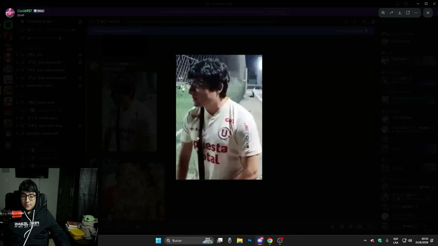Zoom in on the image with the magnifier icon
438x246 pixels.
click(x=383, y=13)
